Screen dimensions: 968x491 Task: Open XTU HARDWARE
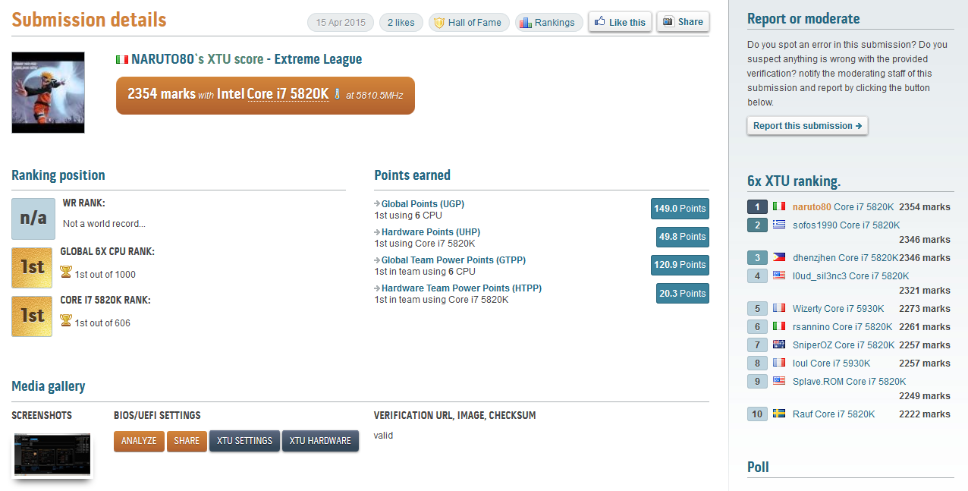320,441
